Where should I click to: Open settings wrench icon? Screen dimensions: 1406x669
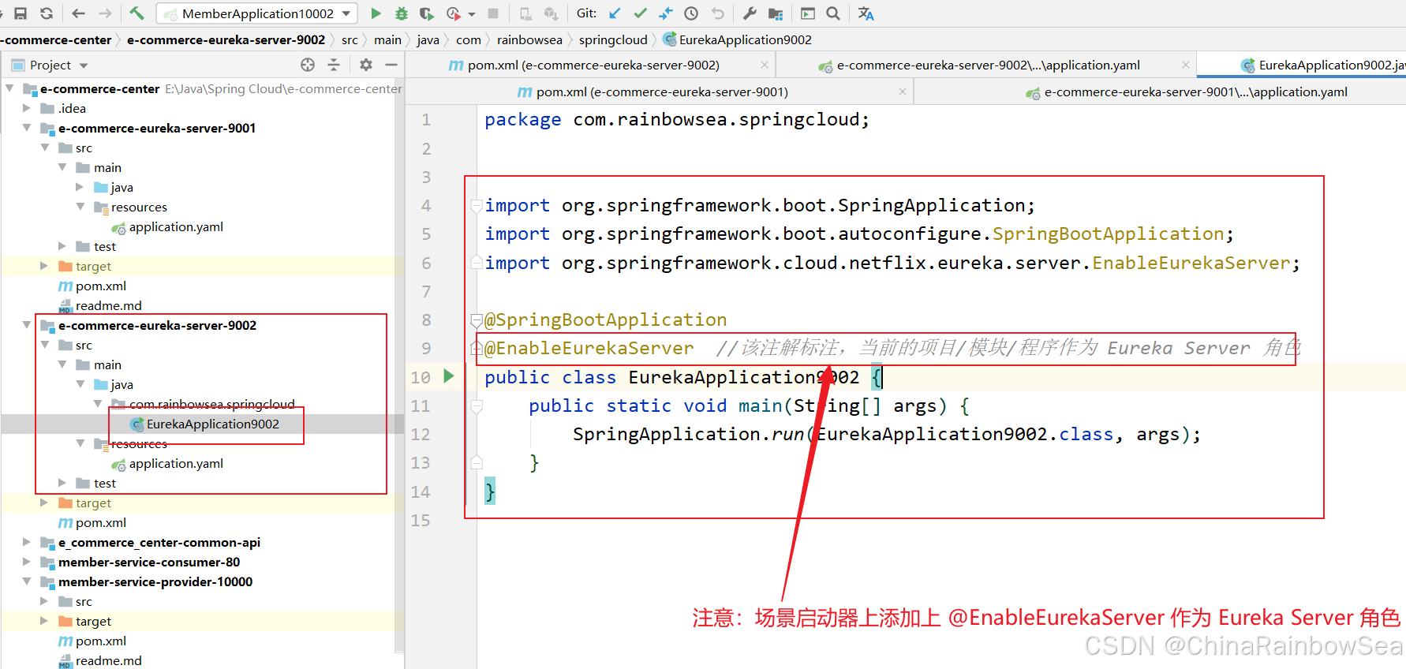[750, 13]
